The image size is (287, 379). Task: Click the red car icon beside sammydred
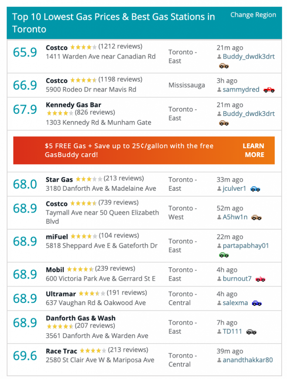(x=269, y=90)
